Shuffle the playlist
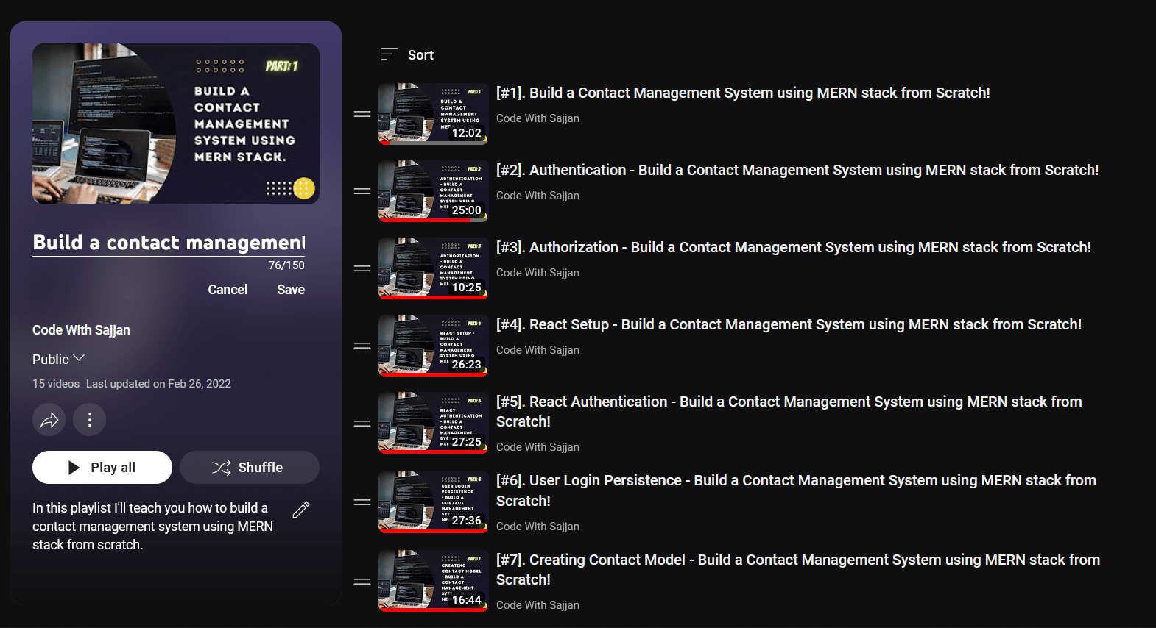Screen dimensions: 1156x628 coord(249,468)
